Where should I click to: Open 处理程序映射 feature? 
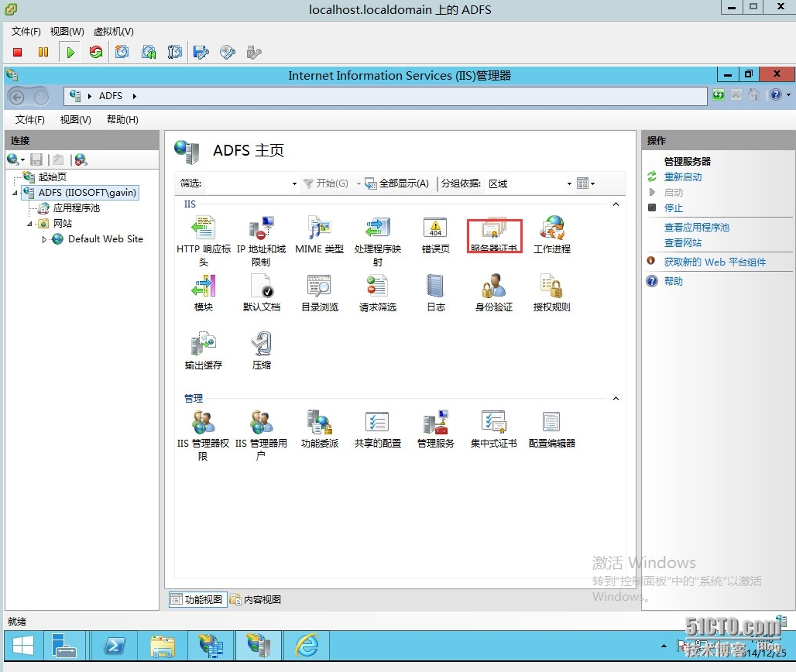(x=377, y=241)
